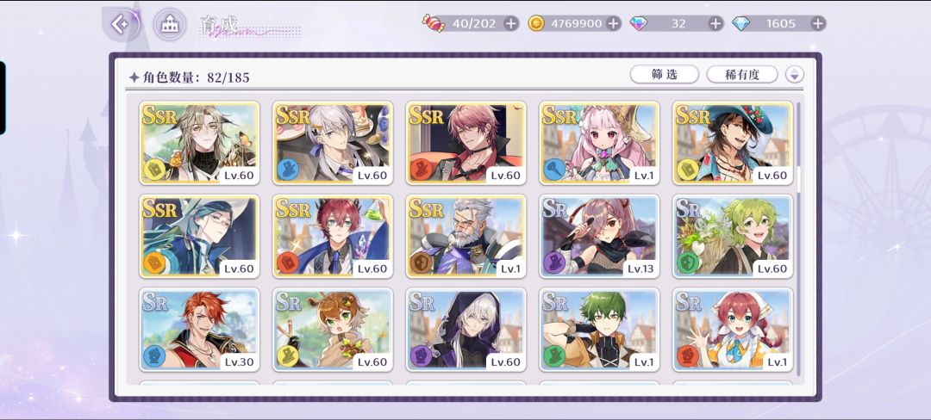This screenshot has height=420, width=931.
Task: Select SSR pink-haired girl card Lv.1
Action: pyautogui.click(x=600, y=143)
